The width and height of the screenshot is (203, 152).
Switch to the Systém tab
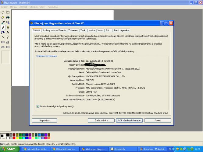[x=37, y=30]
